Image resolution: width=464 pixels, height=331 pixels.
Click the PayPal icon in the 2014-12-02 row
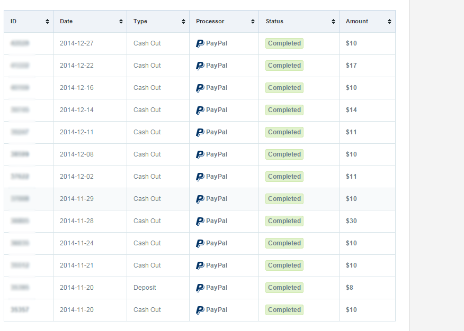200,177
